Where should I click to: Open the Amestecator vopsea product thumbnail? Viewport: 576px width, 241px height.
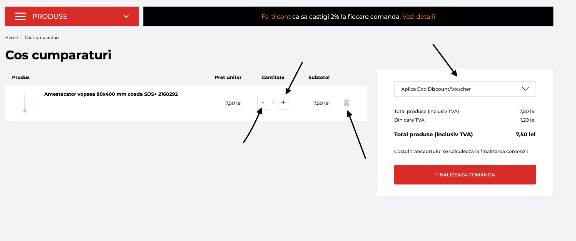(x=25, y=103)
